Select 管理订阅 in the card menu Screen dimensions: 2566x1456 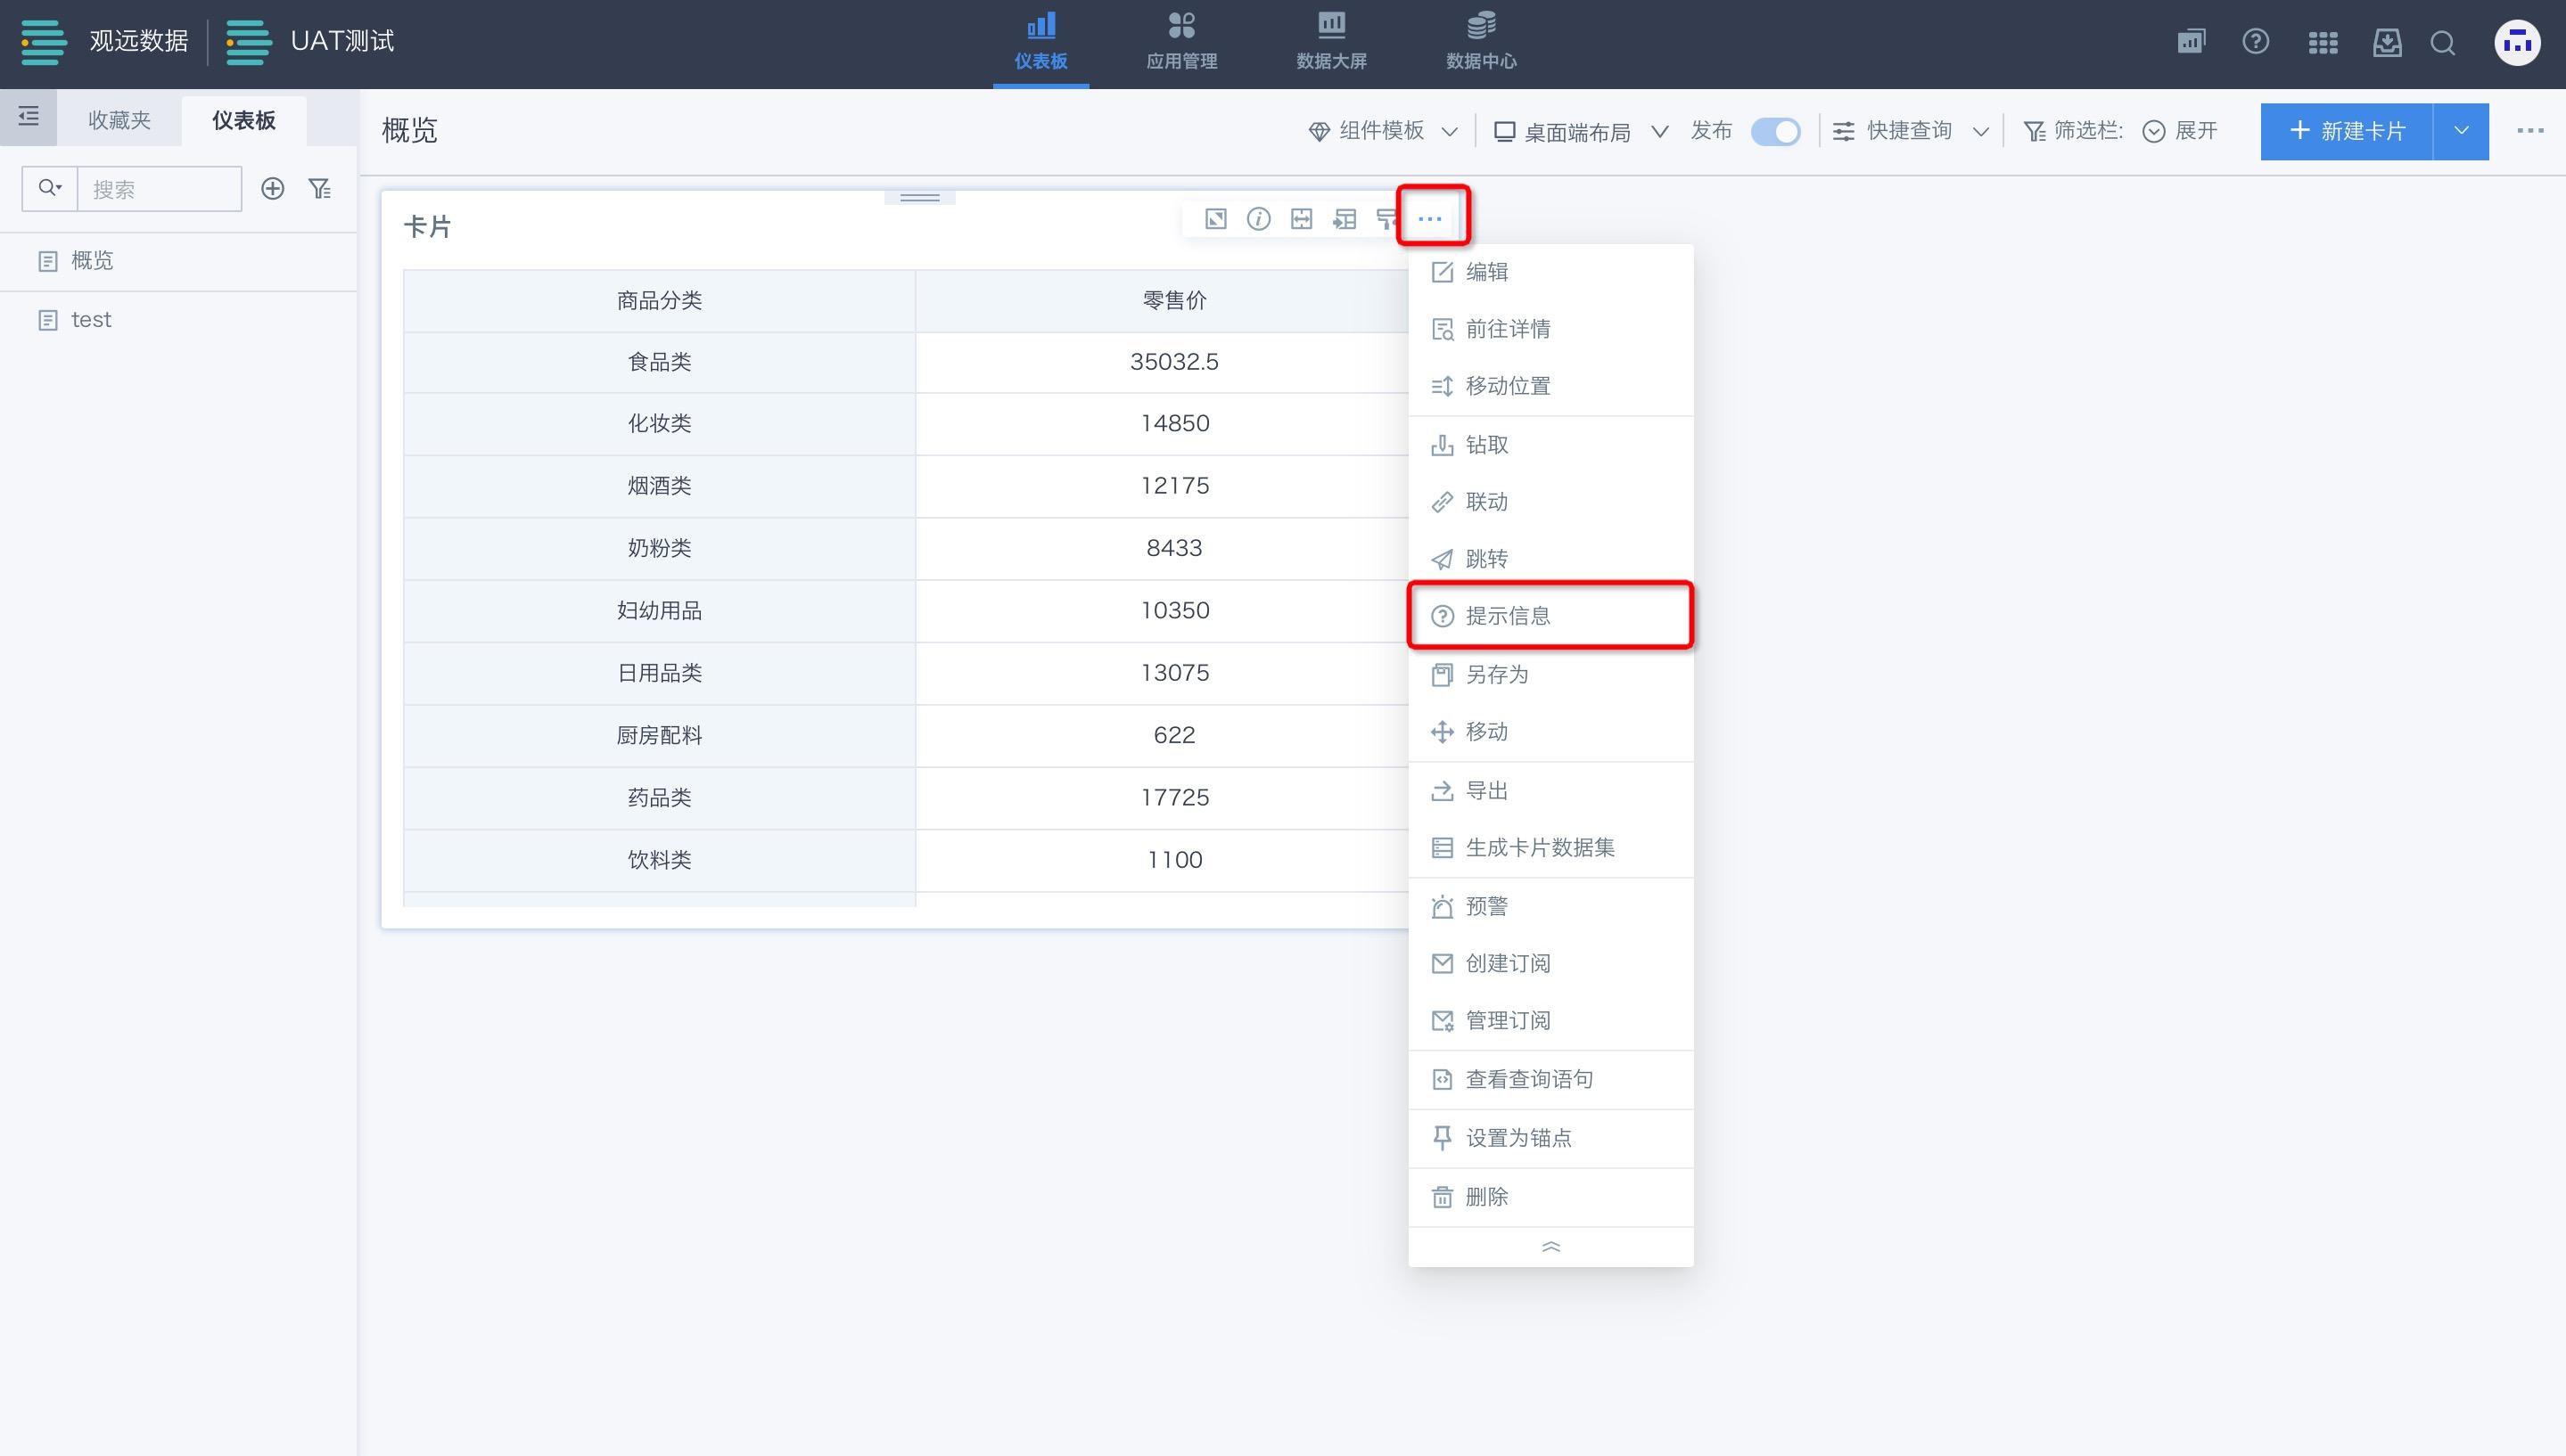(1550, 1021)
